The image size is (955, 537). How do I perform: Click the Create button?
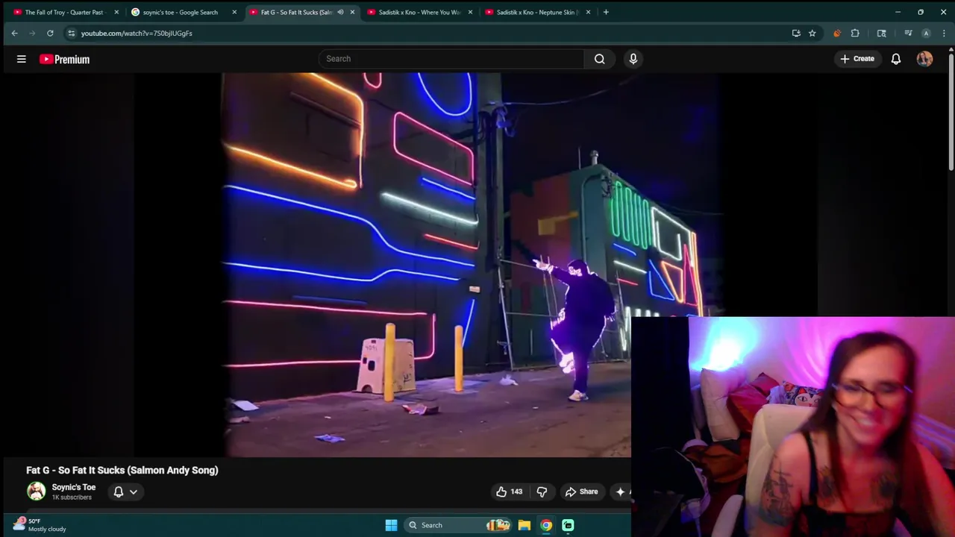tap(857, 59)
